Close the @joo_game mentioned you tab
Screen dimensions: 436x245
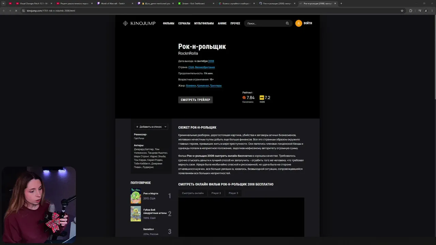(x=173, y=3)
